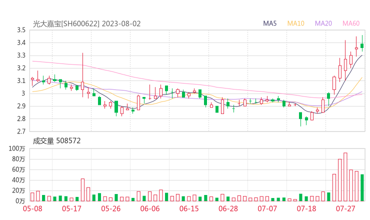Click the 06-28 date axis label
Image resolution: width=370 pixels, height=220 pixels.
(228, 208)
